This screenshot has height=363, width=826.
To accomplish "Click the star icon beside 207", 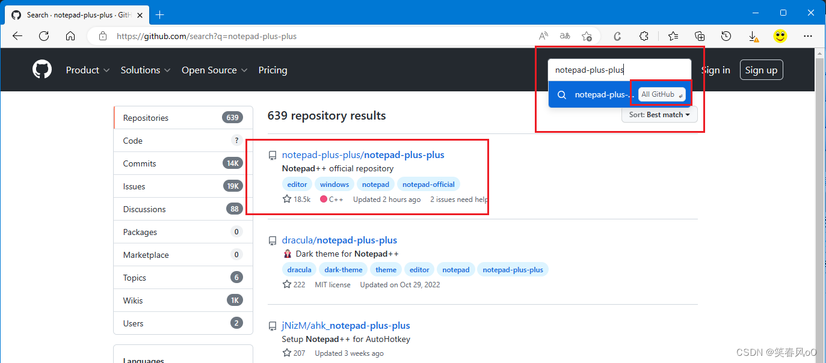I will tap(287, 353).
